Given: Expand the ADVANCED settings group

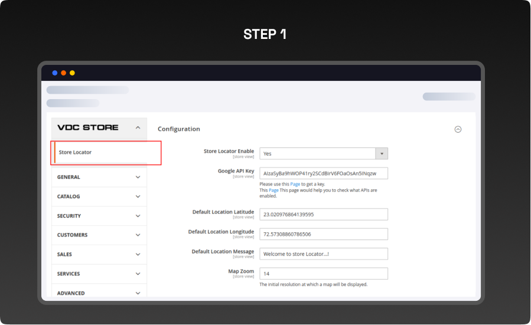Looking at the screenshot, I should tap(99, 293).
